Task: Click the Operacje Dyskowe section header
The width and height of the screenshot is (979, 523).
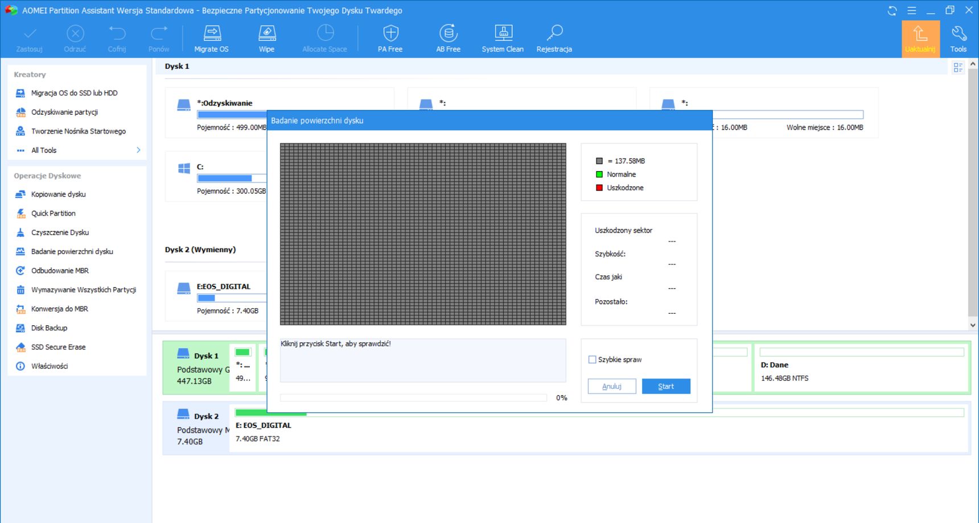Action: (x=47, y=176)
